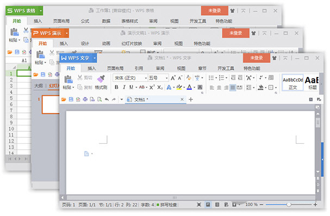Open 章节 tab in WPS Writer

202,68
